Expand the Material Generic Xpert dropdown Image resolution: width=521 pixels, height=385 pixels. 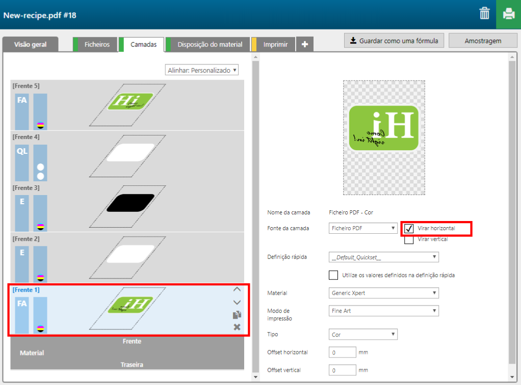[x=383, y=293]
